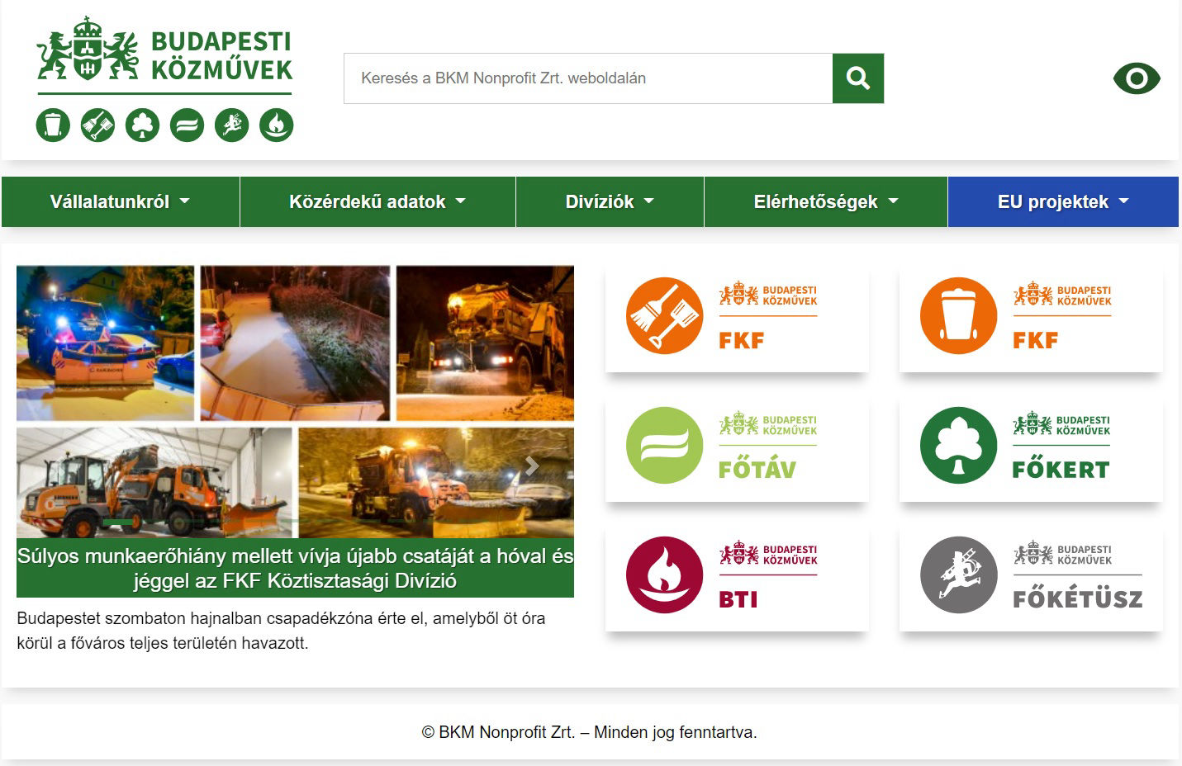Click the trash bin icon under the logo
The width and height of the screenshot is (1182, 766).
53,125
